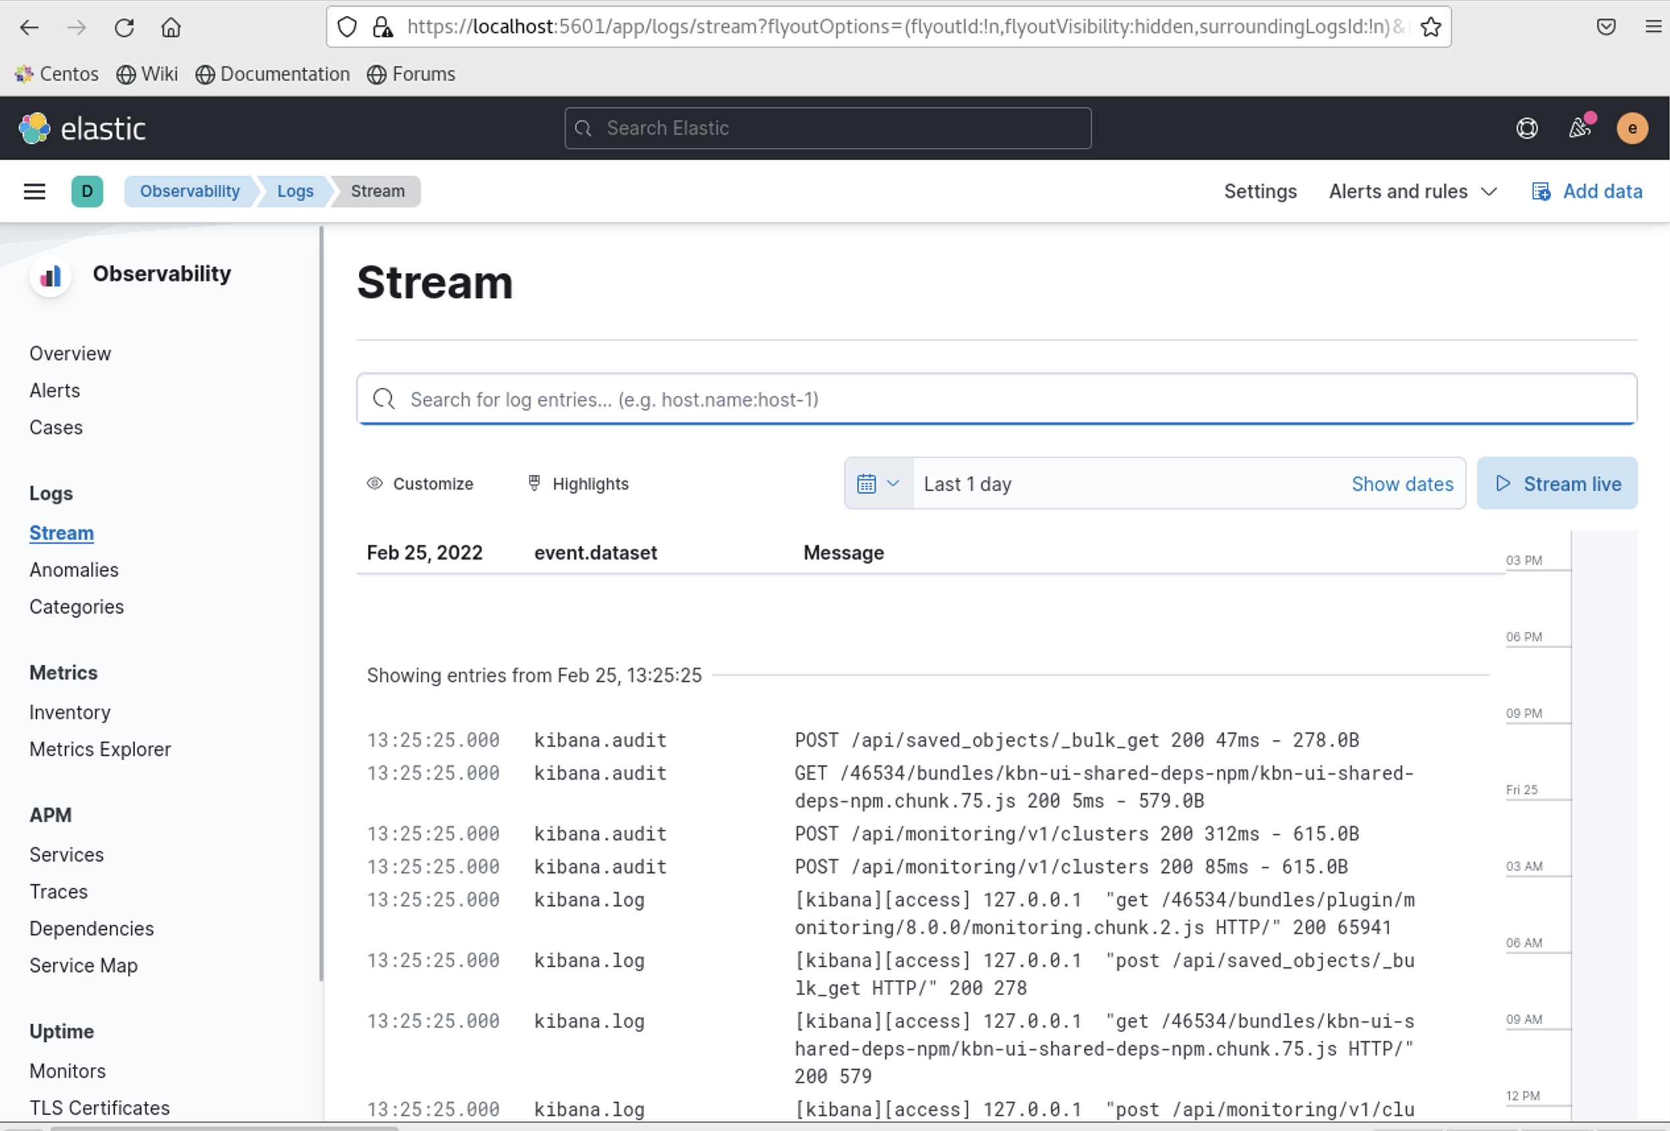Click the Logs breadcrumb
Viewport: 1670px width, 1131px height.
point(295,191)
